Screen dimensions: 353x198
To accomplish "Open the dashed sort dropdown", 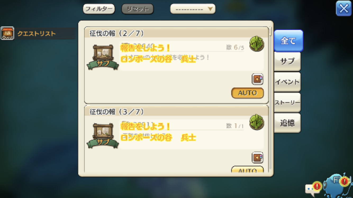I will [193, 9].
